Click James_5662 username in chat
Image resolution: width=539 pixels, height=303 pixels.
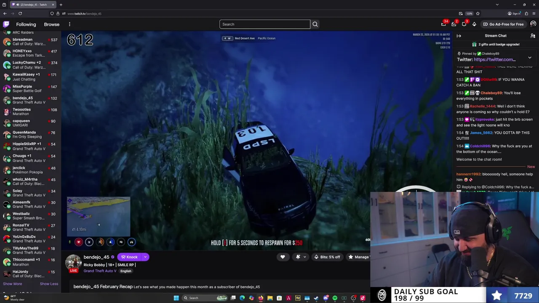point(481,133)
